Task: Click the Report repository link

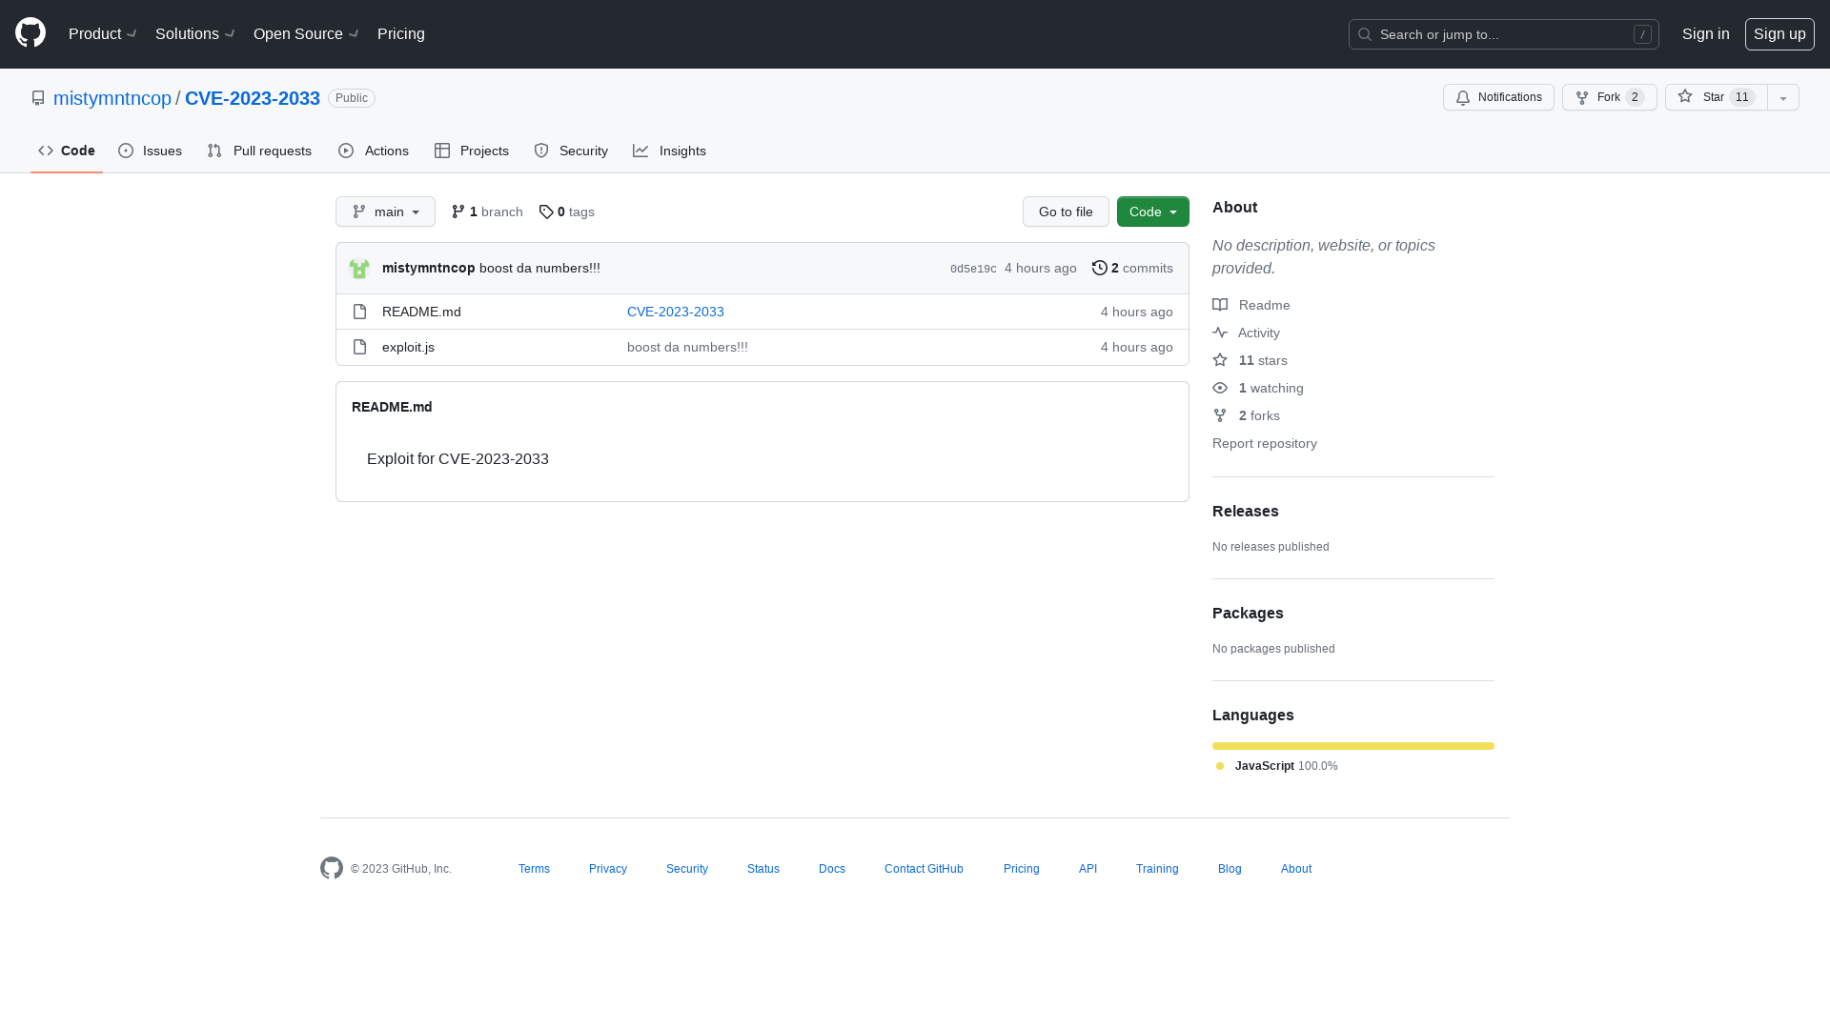Action: coord(1265,443)
